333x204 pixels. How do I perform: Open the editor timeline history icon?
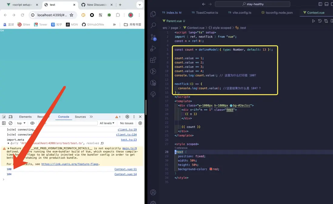pyautogui.click(x=320, y=21)
